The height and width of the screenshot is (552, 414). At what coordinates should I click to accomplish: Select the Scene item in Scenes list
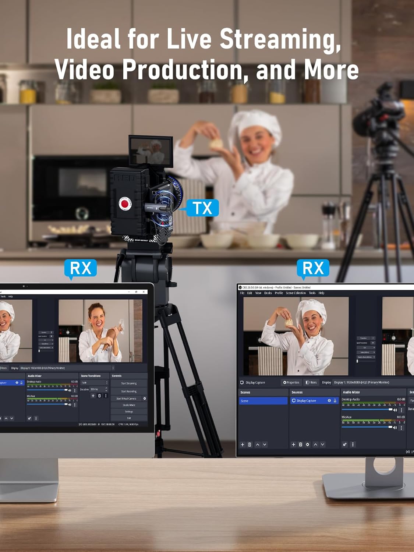[263, 401]
